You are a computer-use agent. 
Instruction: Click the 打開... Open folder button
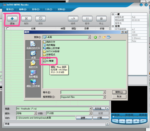(x=101, y=118)
